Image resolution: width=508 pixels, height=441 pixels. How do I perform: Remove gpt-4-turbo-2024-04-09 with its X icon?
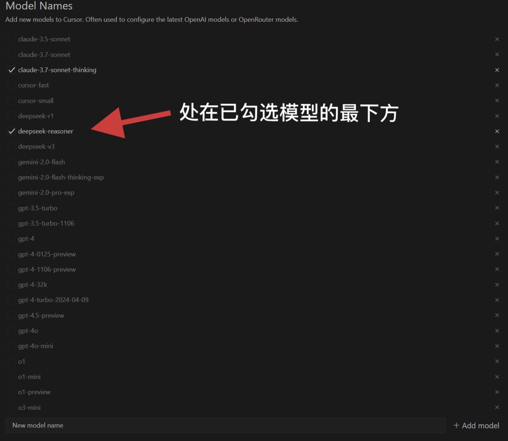tap(497, 300)
